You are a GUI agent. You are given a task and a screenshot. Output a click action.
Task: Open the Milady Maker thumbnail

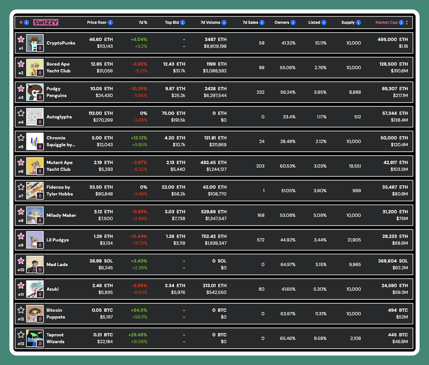tap(35, 215)
